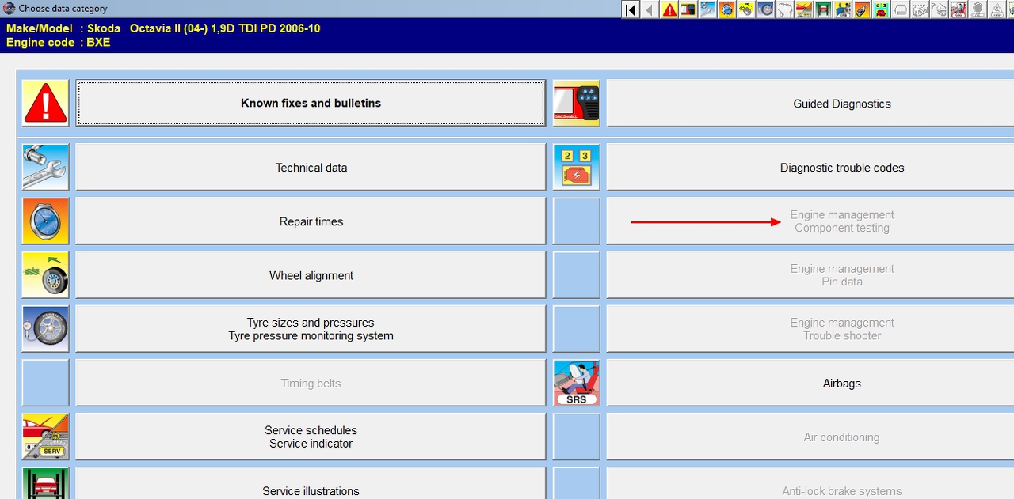This screenshot has height=499, width=1014.
Task: Click greyed Engine management Trouble shooter button
Action: pyautogui.click(x=810, y=329)
